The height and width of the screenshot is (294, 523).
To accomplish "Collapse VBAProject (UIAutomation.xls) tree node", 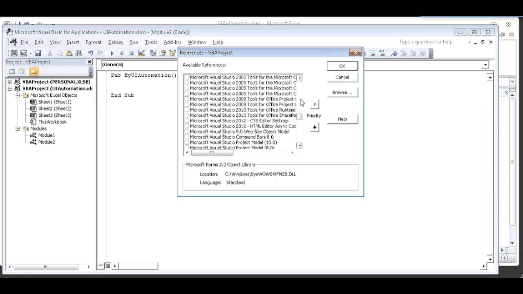I will point(10,88).
